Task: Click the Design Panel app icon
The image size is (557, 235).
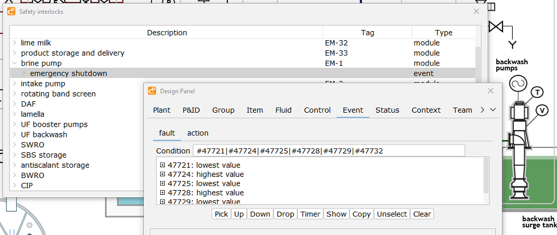Action: click(x=152, y=91)
